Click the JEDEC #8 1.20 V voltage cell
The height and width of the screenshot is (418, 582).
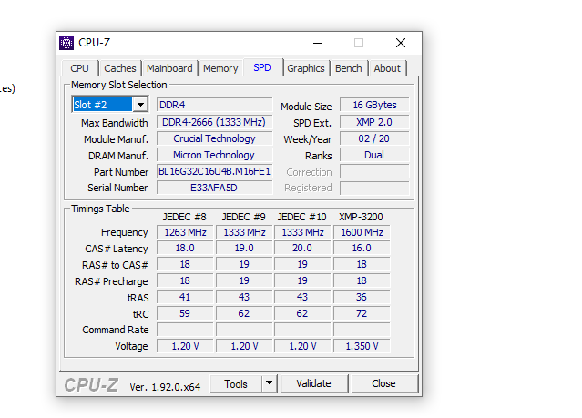(185, 346)
